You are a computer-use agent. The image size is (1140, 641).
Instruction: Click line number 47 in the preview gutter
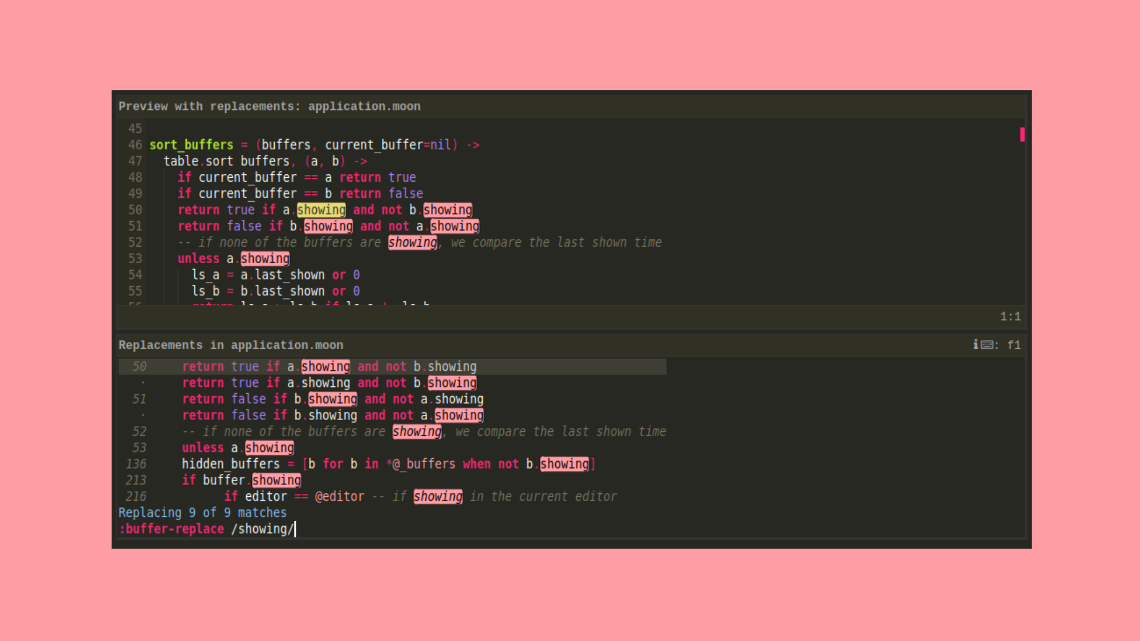tap(135, 161)
